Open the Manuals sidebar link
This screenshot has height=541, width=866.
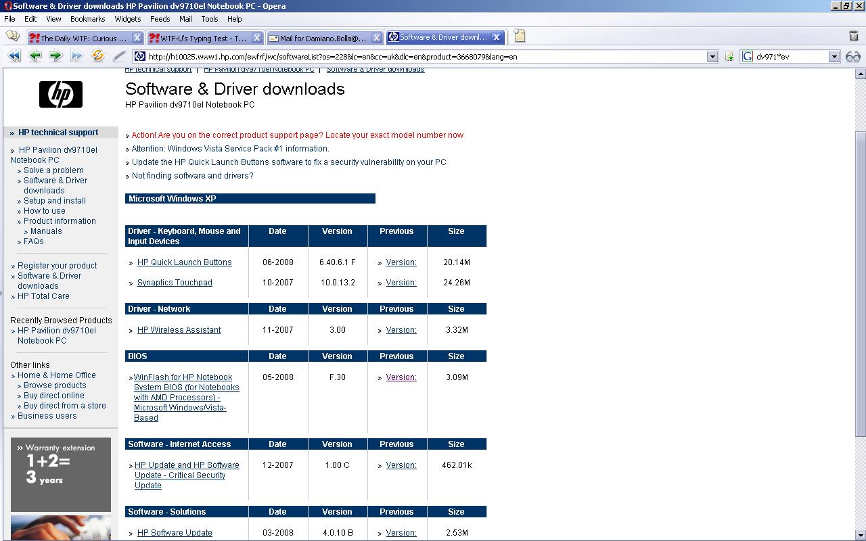click(46, 231)
